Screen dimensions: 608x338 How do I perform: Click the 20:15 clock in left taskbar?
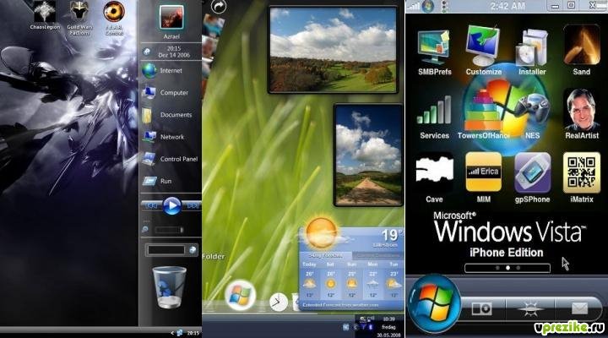point(193,333)
